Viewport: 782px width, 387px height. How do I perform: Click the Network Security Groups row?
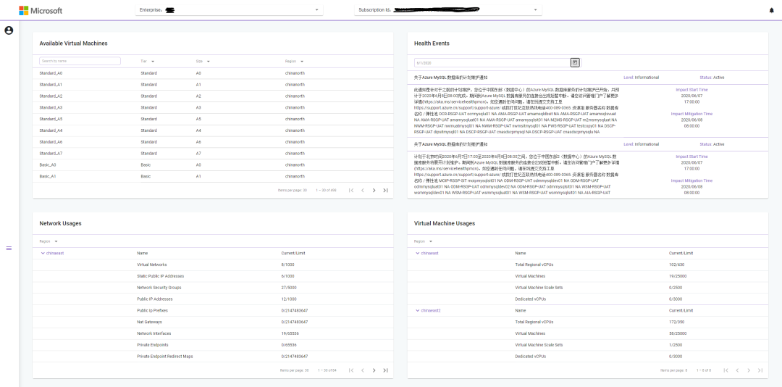tap(213, 288)
